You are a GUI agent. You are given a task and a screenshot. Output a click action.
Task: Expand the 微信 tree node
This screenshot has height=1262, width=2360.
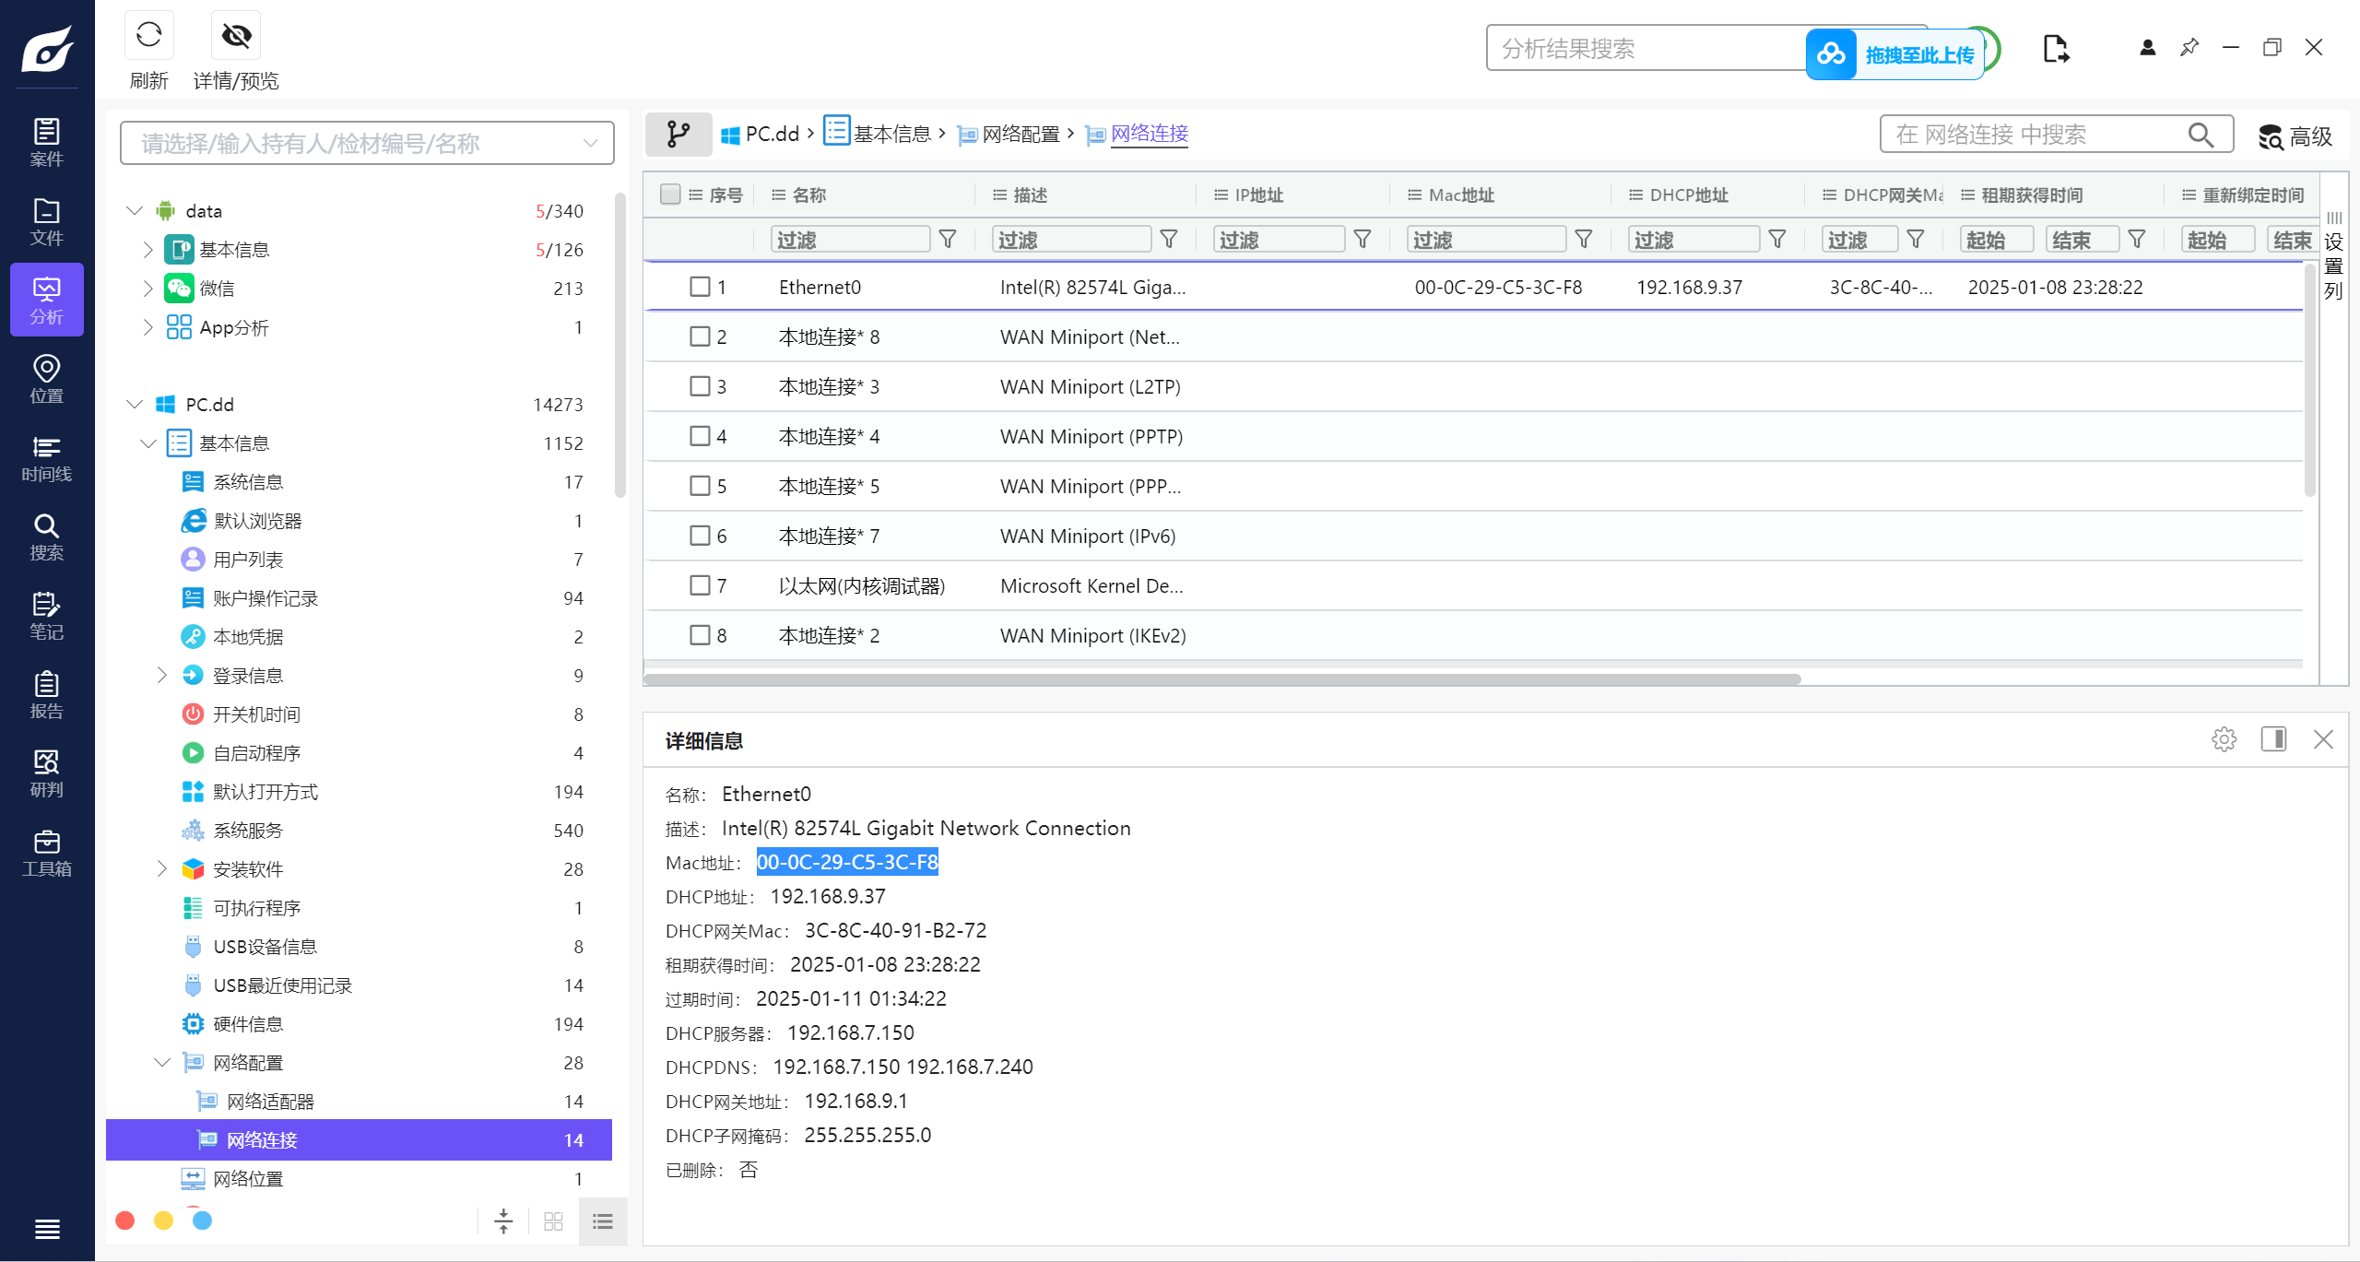(x=147, y=289)
